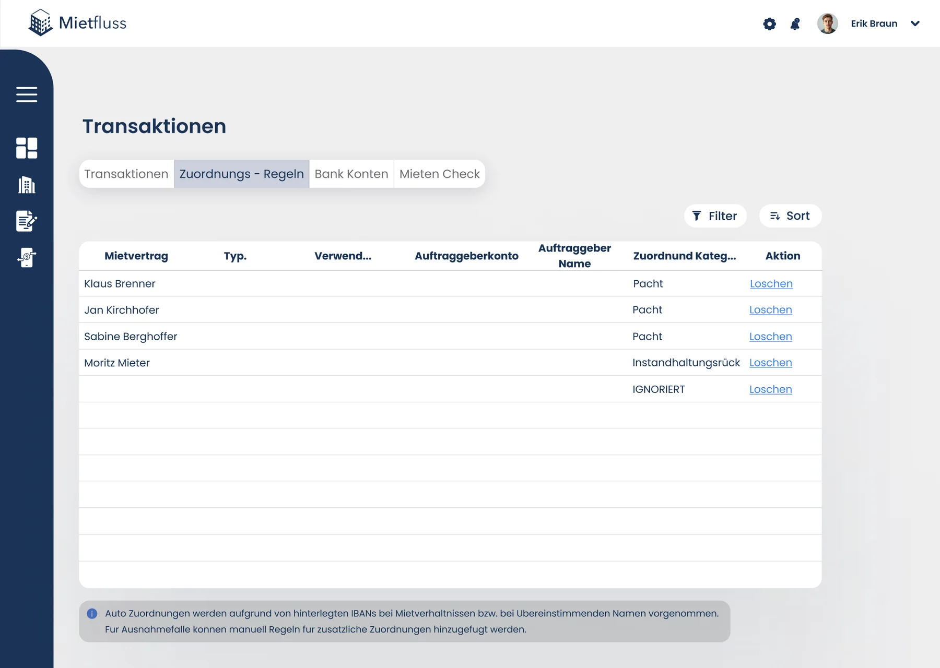Screen dimensions: 940x668
Task: Click the Mietfluss logo
Action: pyautogui.click(x=77, y=23)
